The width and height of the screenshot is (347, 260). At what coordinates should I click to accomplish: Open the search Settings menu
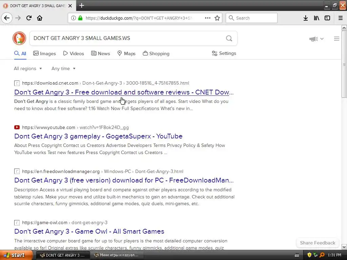224,53
